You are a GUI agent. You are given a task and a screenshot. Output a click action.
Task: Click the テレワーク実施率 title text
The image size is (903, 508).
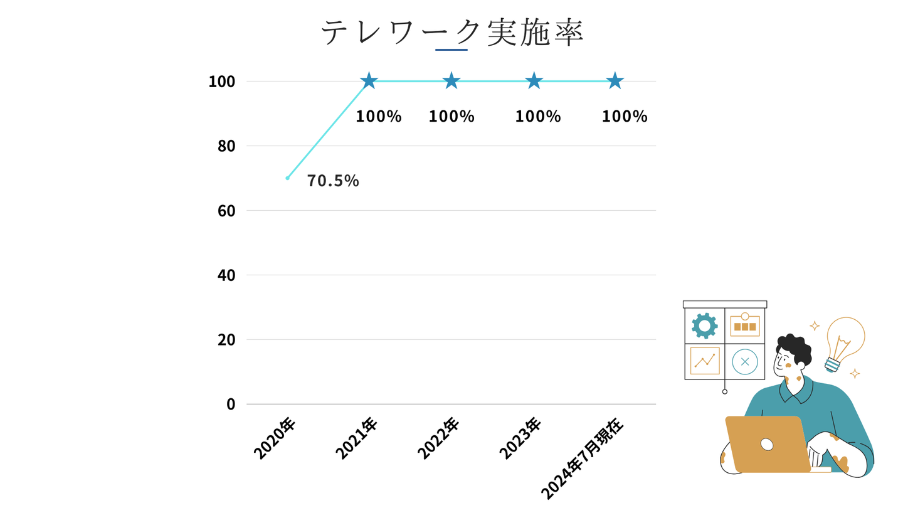(x=451, y=32)
